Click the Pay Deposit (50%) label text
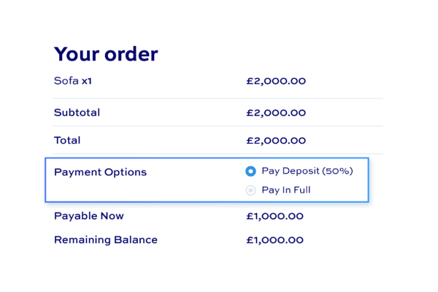The height and width of the screenshot is (292, 438). pos(307,171)
